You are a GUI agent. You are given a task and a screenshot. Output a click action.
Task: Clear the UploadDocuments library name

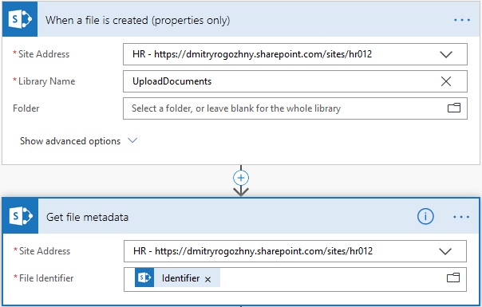coord(446,81)
